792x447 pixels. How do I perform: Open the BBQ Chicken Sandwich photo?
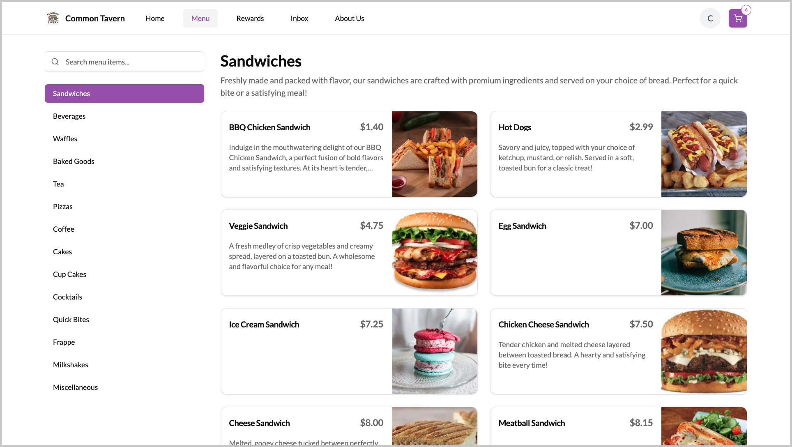point(434,154)
